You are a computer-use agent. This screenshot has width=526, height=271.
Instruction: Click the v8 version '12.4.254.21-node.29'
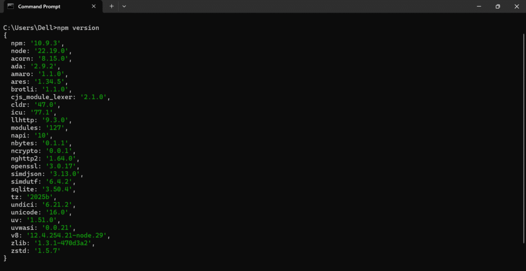click(x=67, y=236)
